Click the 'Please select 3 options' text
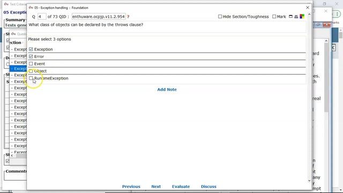This screenshot has height=193, width=343. tap(49, 39)
